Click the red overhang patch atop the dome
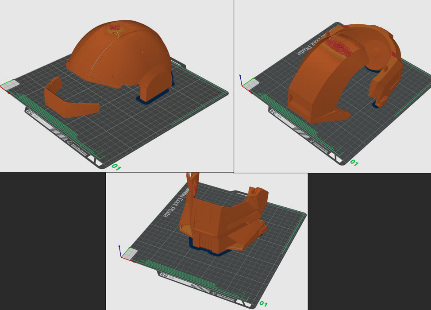The width and height of the screenshot is (431, 310). tap(116, 29)
